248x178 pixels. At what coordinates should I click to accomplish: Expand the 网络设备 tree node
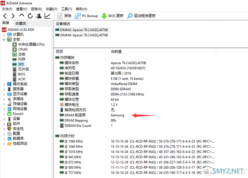click(4, 109)
